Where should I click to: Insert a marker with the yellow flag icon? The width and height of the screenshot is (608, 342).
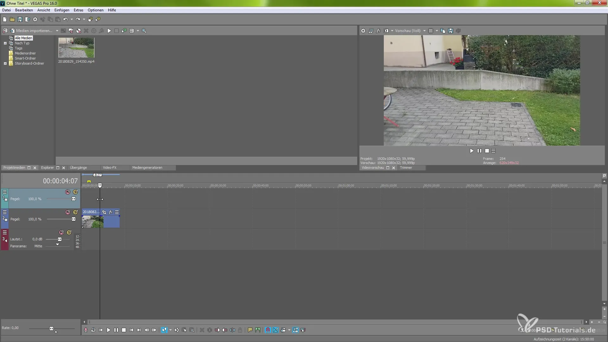[x=250, y=330]
